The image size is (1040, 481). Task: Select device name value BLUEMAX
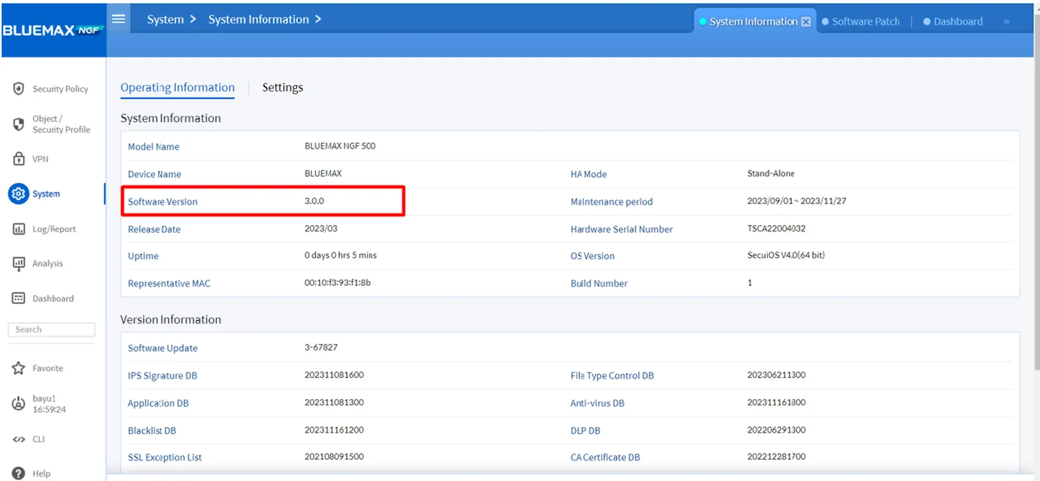coord(323,173)
